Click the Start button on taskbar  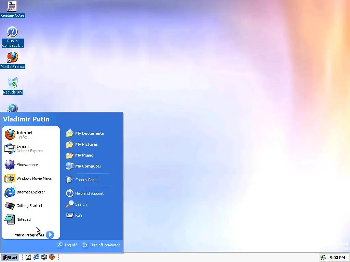click(x=10, y=258)
